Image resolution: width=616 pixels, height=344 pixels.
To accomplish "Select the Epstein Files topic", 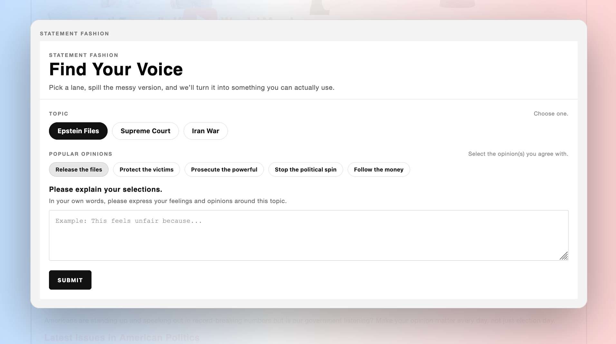I will point(78,131).
